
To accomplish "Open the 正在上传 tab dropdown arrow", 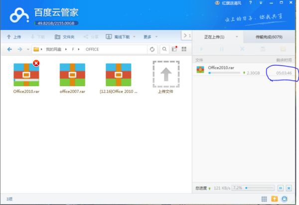I will [237, 37].
